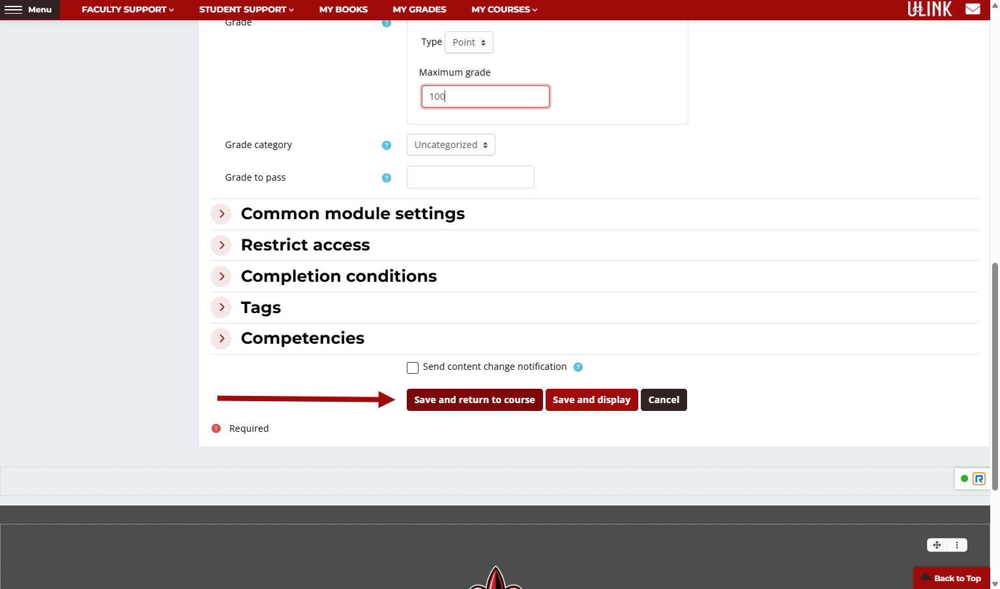Expand the Competencies section
Screen dimensions: 1000x589
click(x=222, y=339)
